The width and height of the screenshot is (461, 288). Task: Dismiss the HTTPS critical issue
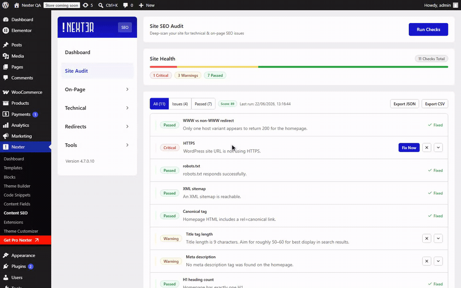click(426, 147)
